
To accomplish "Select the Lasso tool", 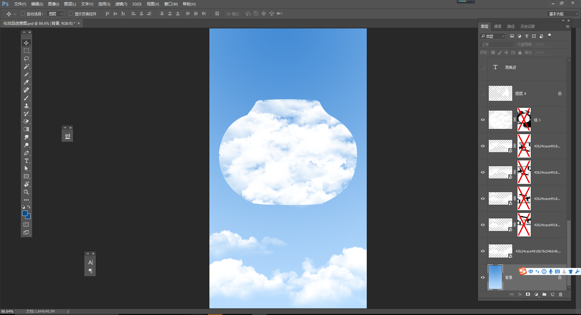I will (x=26, y=59).
